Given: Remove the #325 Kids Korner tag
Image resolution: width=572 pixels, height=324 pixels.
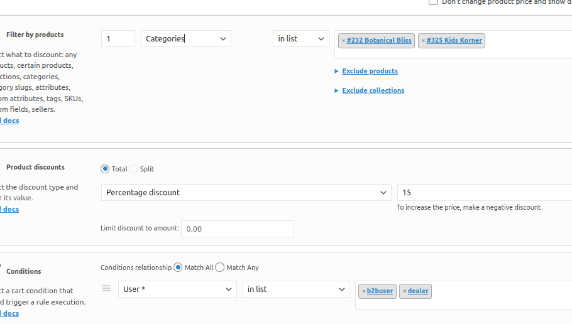Looking at the screenshot, I should pos(423,41).
